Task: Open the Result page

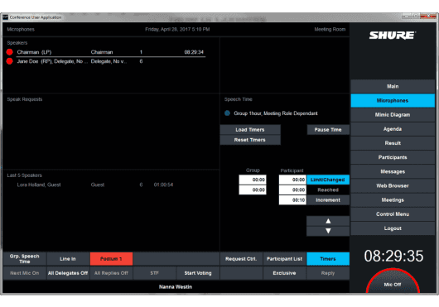Action: (393, 143)
